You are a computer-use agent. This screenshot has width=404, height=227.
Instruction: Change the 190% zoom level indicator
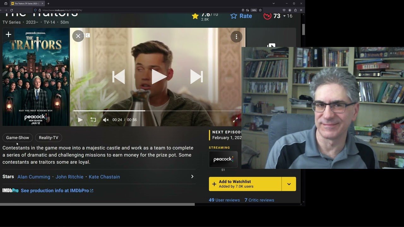254,10
